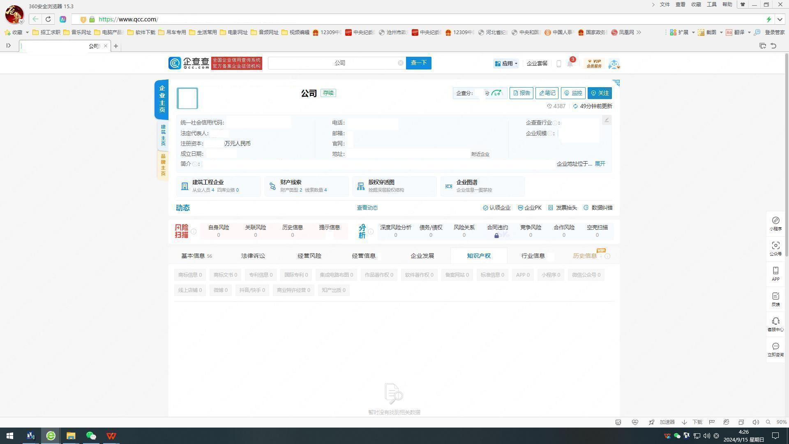Open the 查看动态 link
Viewport: 789px width, 444px height.
(367, 208)
